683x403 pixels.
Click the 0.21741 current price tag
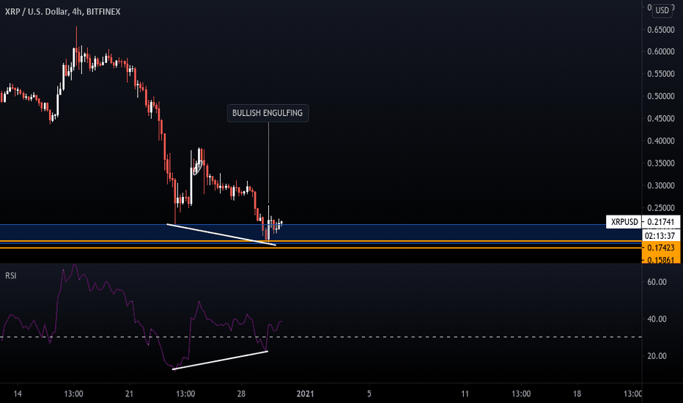(660, 222)
